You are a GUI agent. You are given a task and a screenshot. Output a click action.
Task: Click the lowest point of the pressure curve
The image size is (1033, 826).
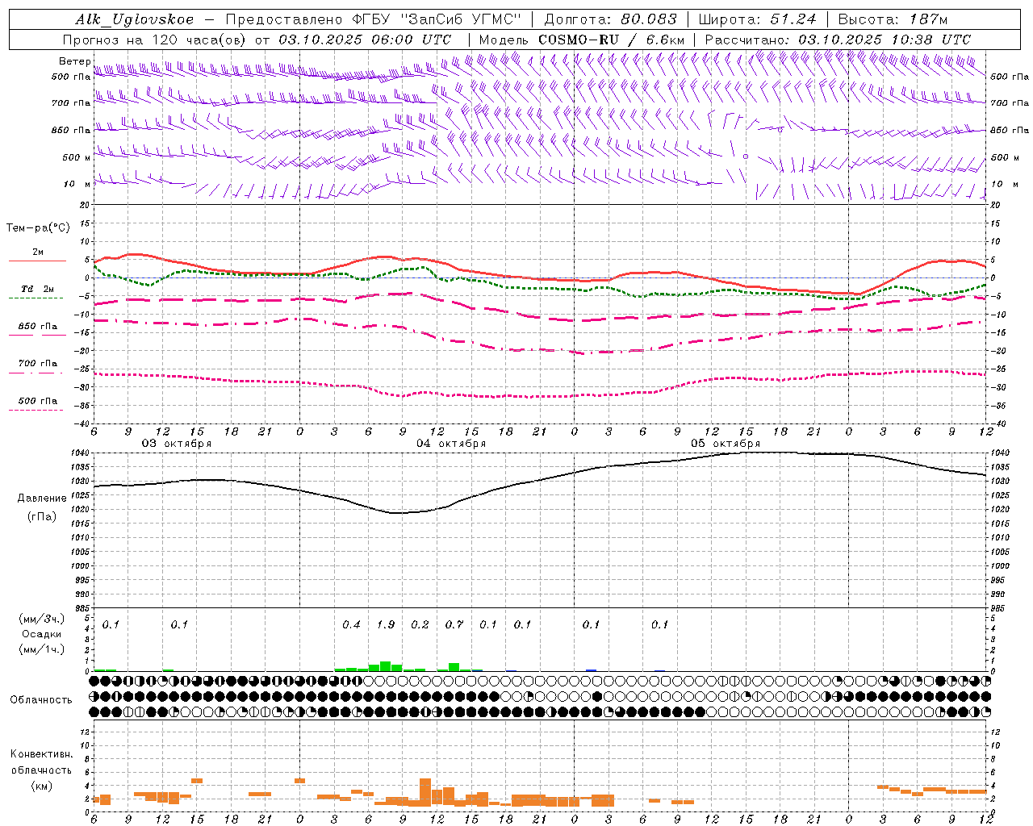(397, 513)
